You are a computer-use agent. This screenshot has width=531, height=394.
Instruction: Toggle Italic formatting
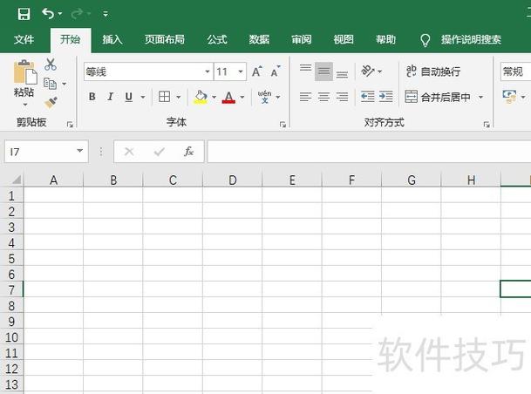tap(110, 97)
